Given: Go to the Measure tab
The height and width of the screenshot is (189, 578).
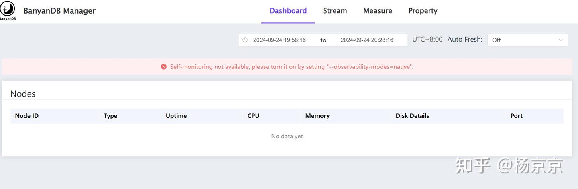Looking at the screenshot, I should point(377,11).
